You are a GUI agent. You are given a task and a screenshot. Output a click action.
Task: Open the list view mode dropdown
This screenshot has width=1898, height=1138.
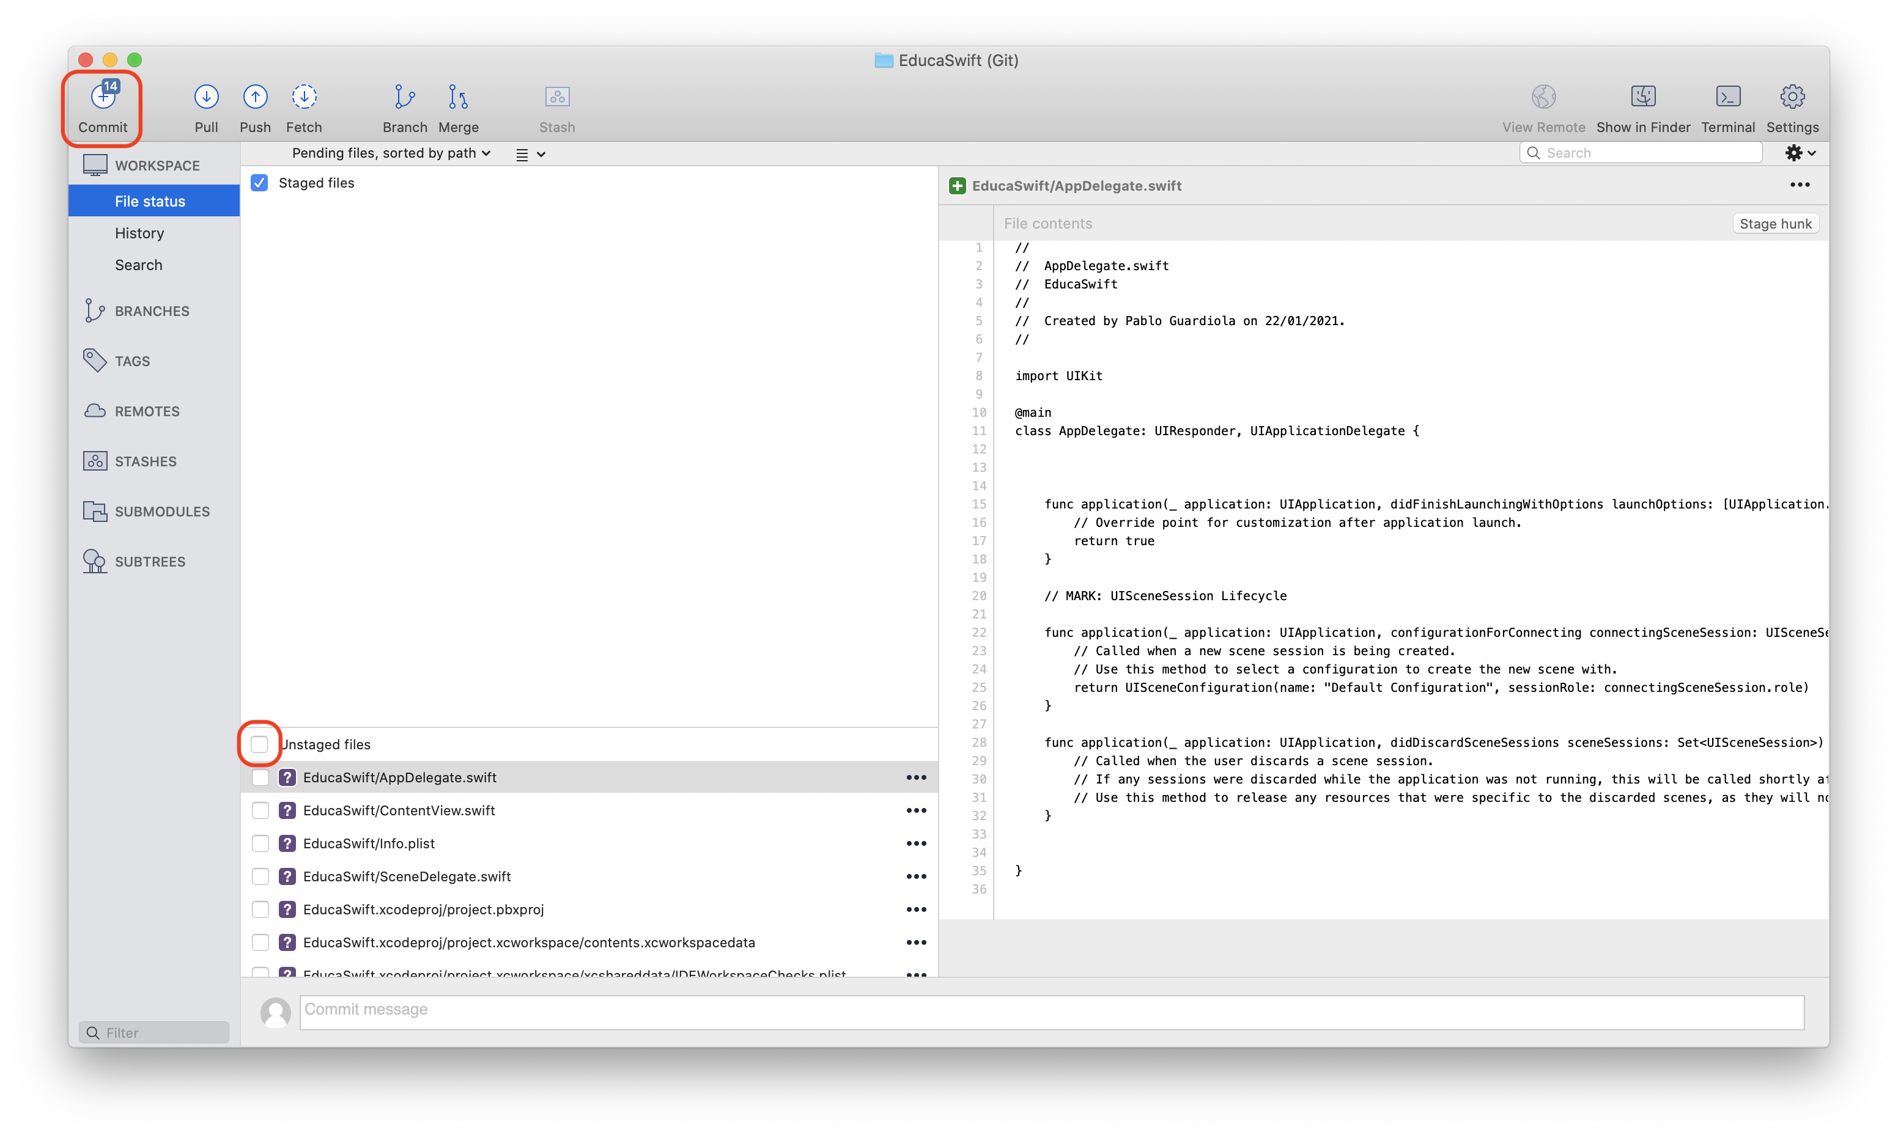click(530, 154)
